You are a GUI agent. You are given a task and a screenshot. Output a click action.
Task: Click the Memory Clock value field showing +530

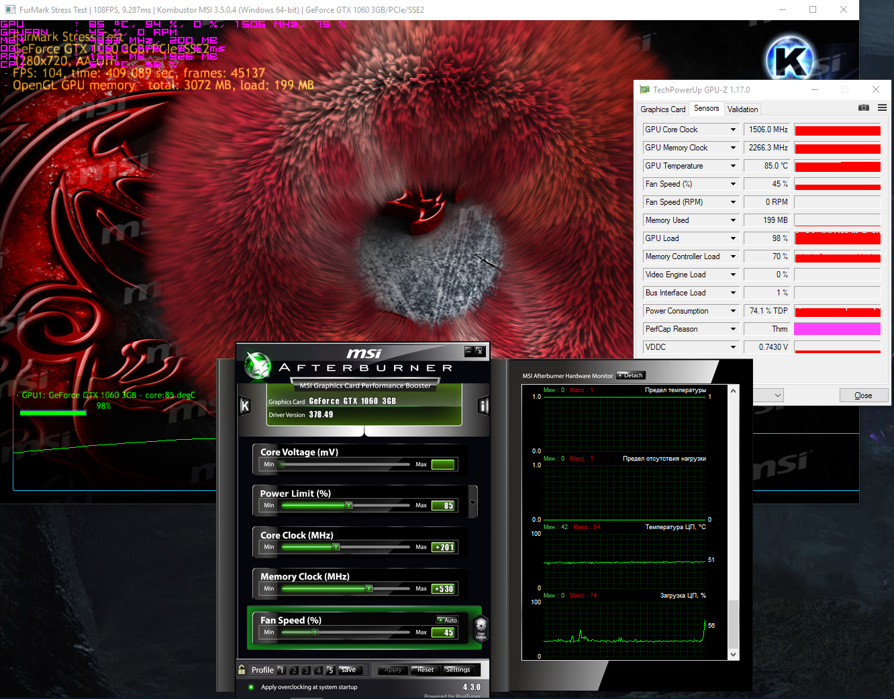(443, 589)
